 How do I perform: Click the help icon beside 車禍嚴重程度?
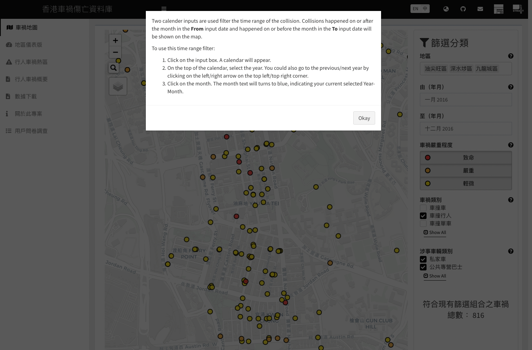(510, 145)
